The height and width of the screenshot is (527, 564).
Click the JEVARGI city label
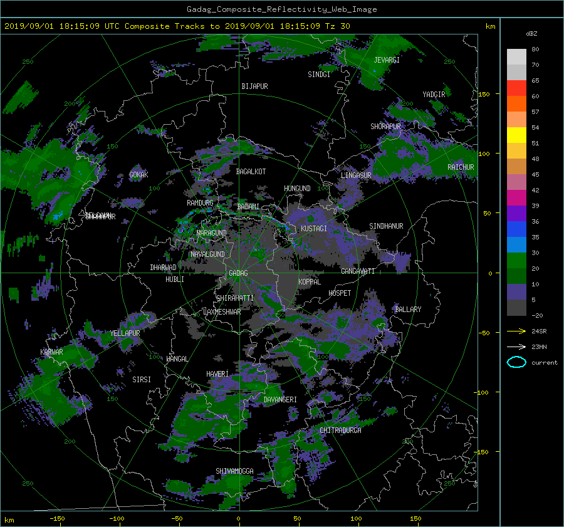tap(387, 60)
